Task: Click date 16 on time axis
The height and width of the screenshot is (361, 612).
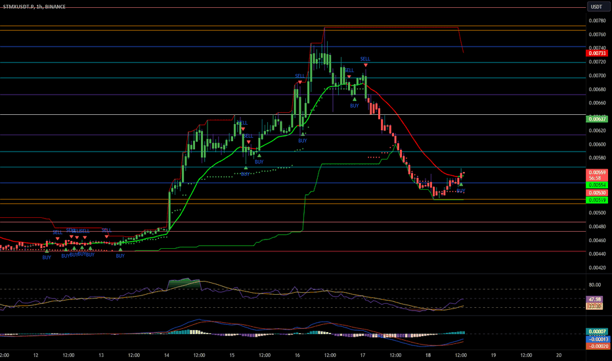Action: 297,355
